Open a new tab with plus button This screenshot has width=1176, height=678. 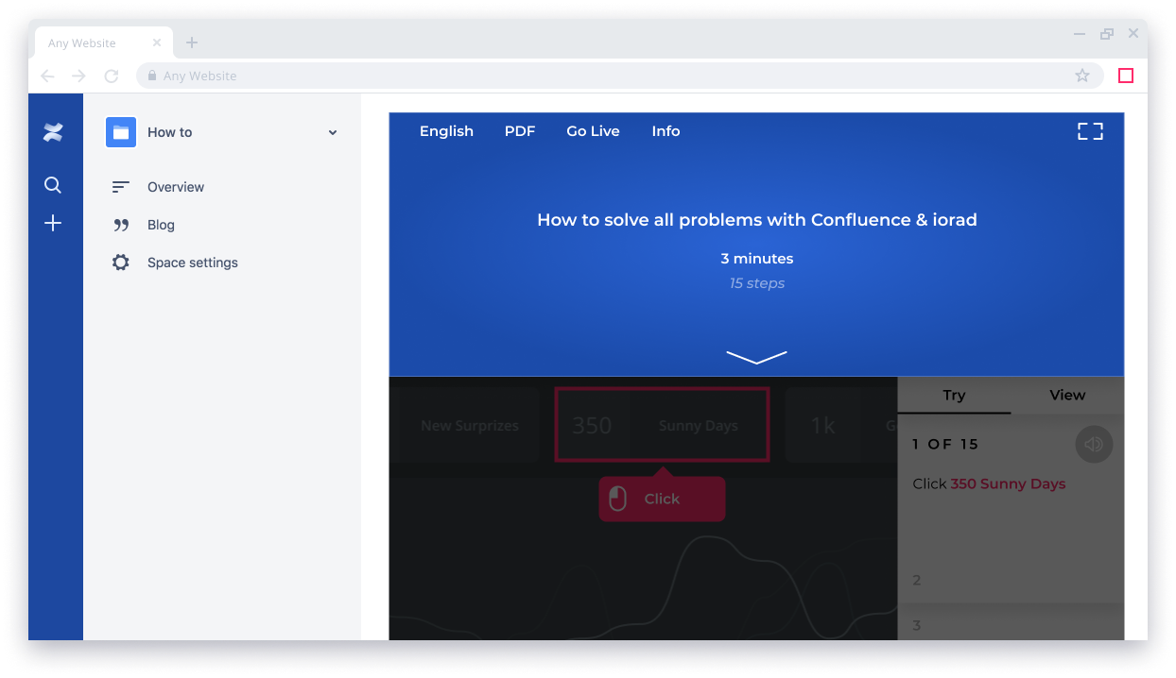click(x=192, y=42)
